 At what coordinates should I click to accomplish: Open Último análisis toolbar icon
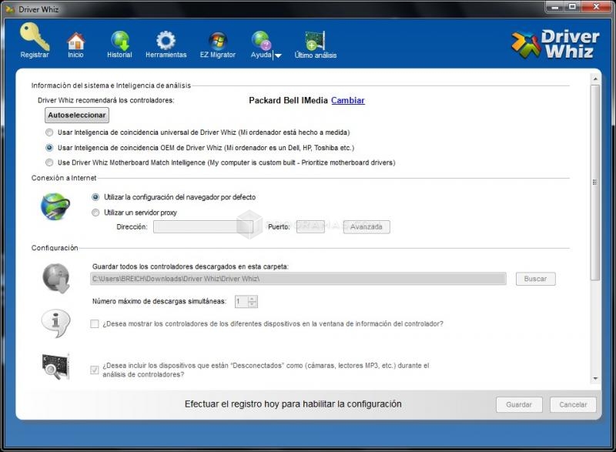[315, 41]
